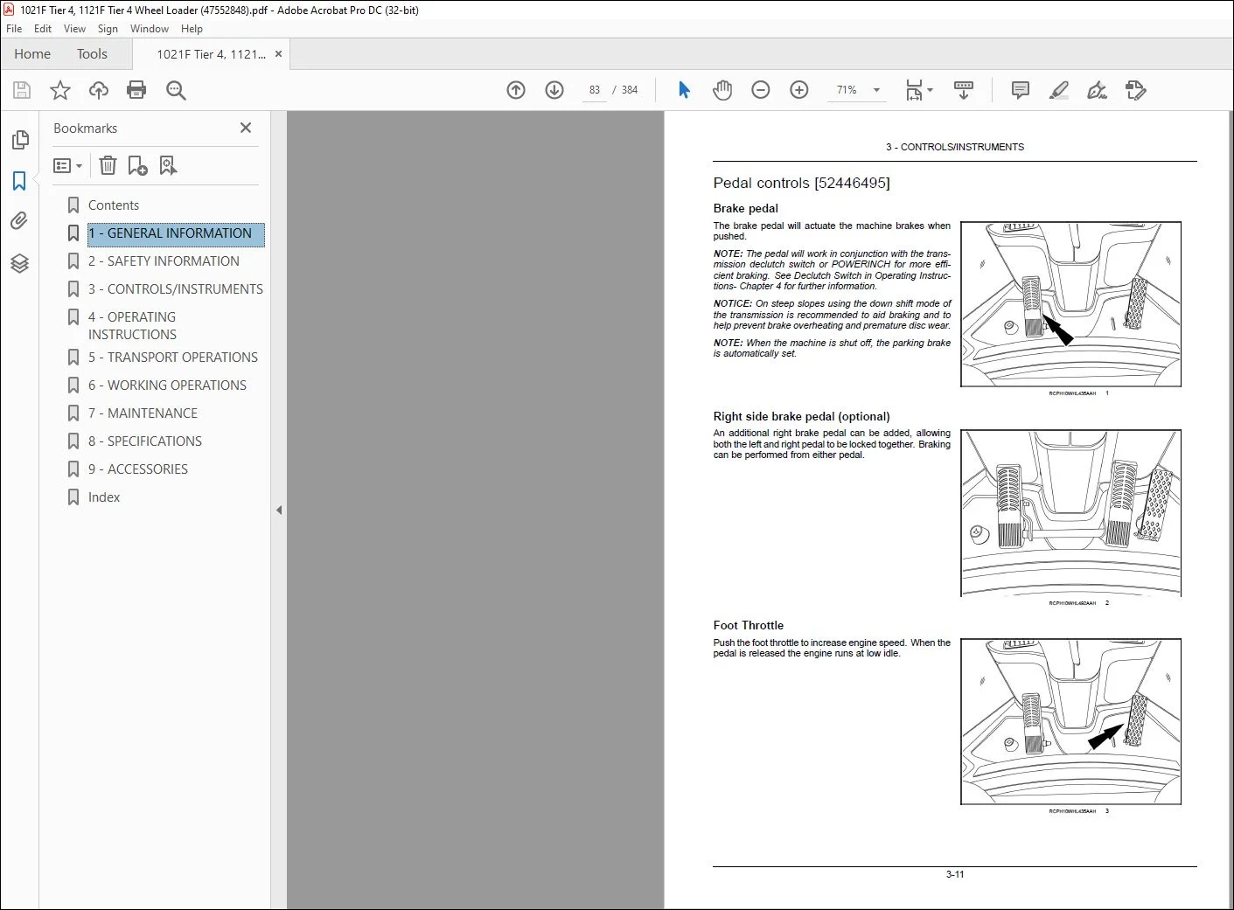The image size is (1234, 910).
Task: Go to 5 - TRANSPORT OPERATIONS bookmark
Action: click(173, 358)
